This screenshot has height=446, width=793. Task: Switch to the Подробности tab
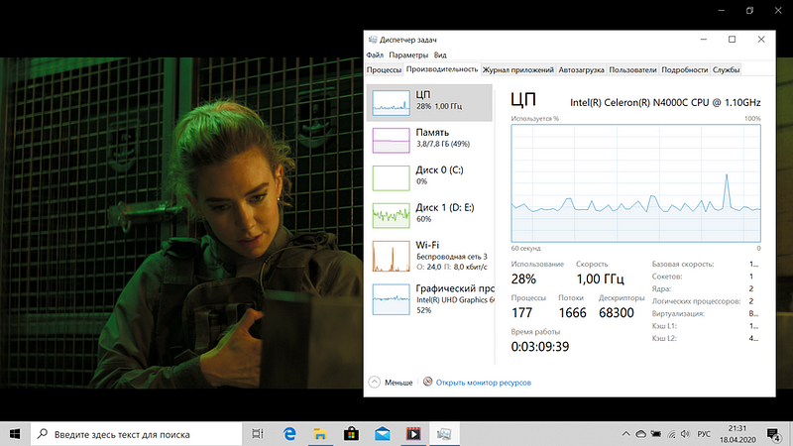pyautogui.click(x=684, y=69)
